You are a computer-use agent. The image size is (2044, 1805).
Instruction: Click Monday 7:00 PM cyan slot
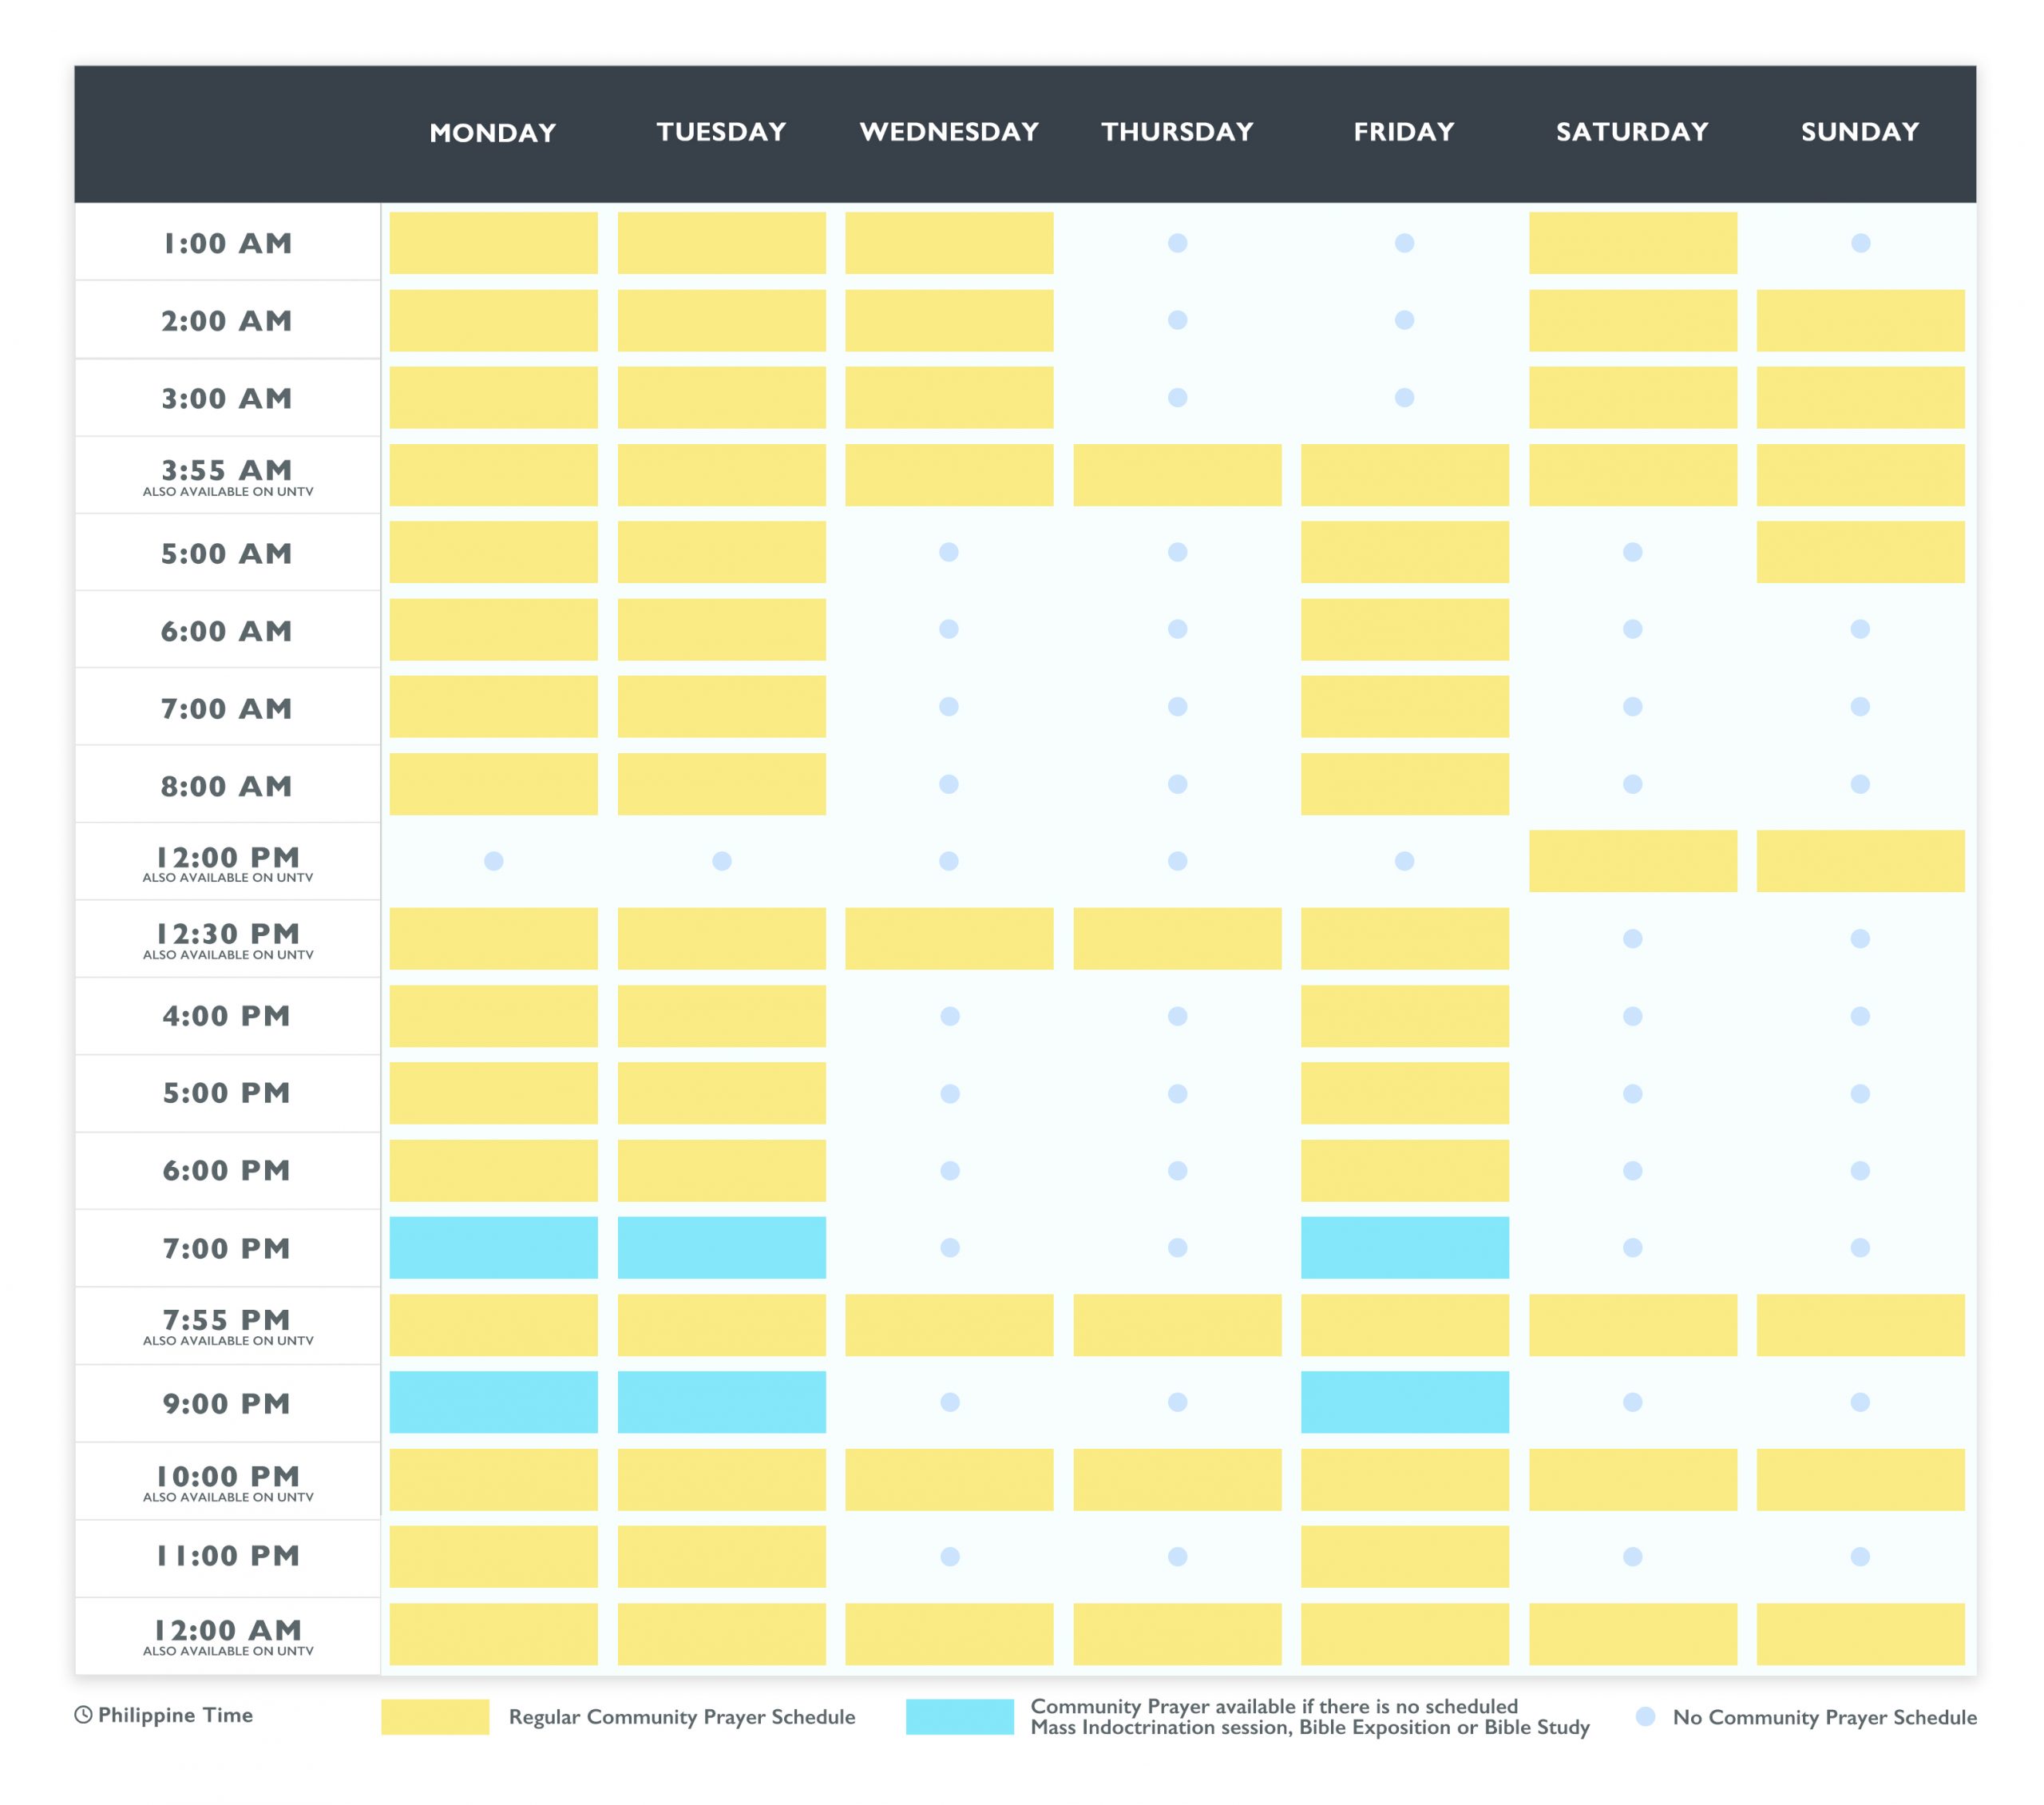pyautogui.click(x=493, y=1248)
